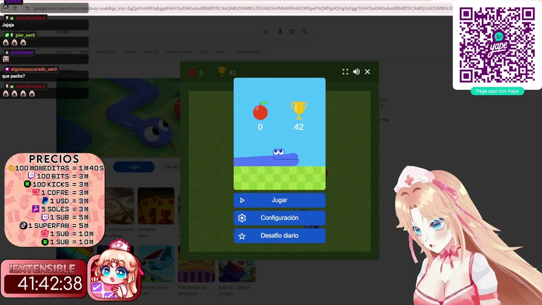Click the pier_ser0 chat username

(x=25, y=35)
